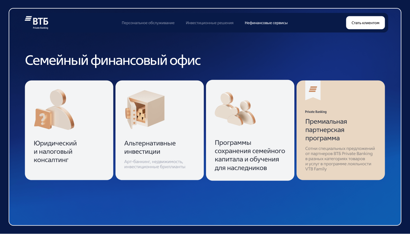Screen dimensions: 410x234
Task: Click the person with question mark icon
Action: pos(54,109)
